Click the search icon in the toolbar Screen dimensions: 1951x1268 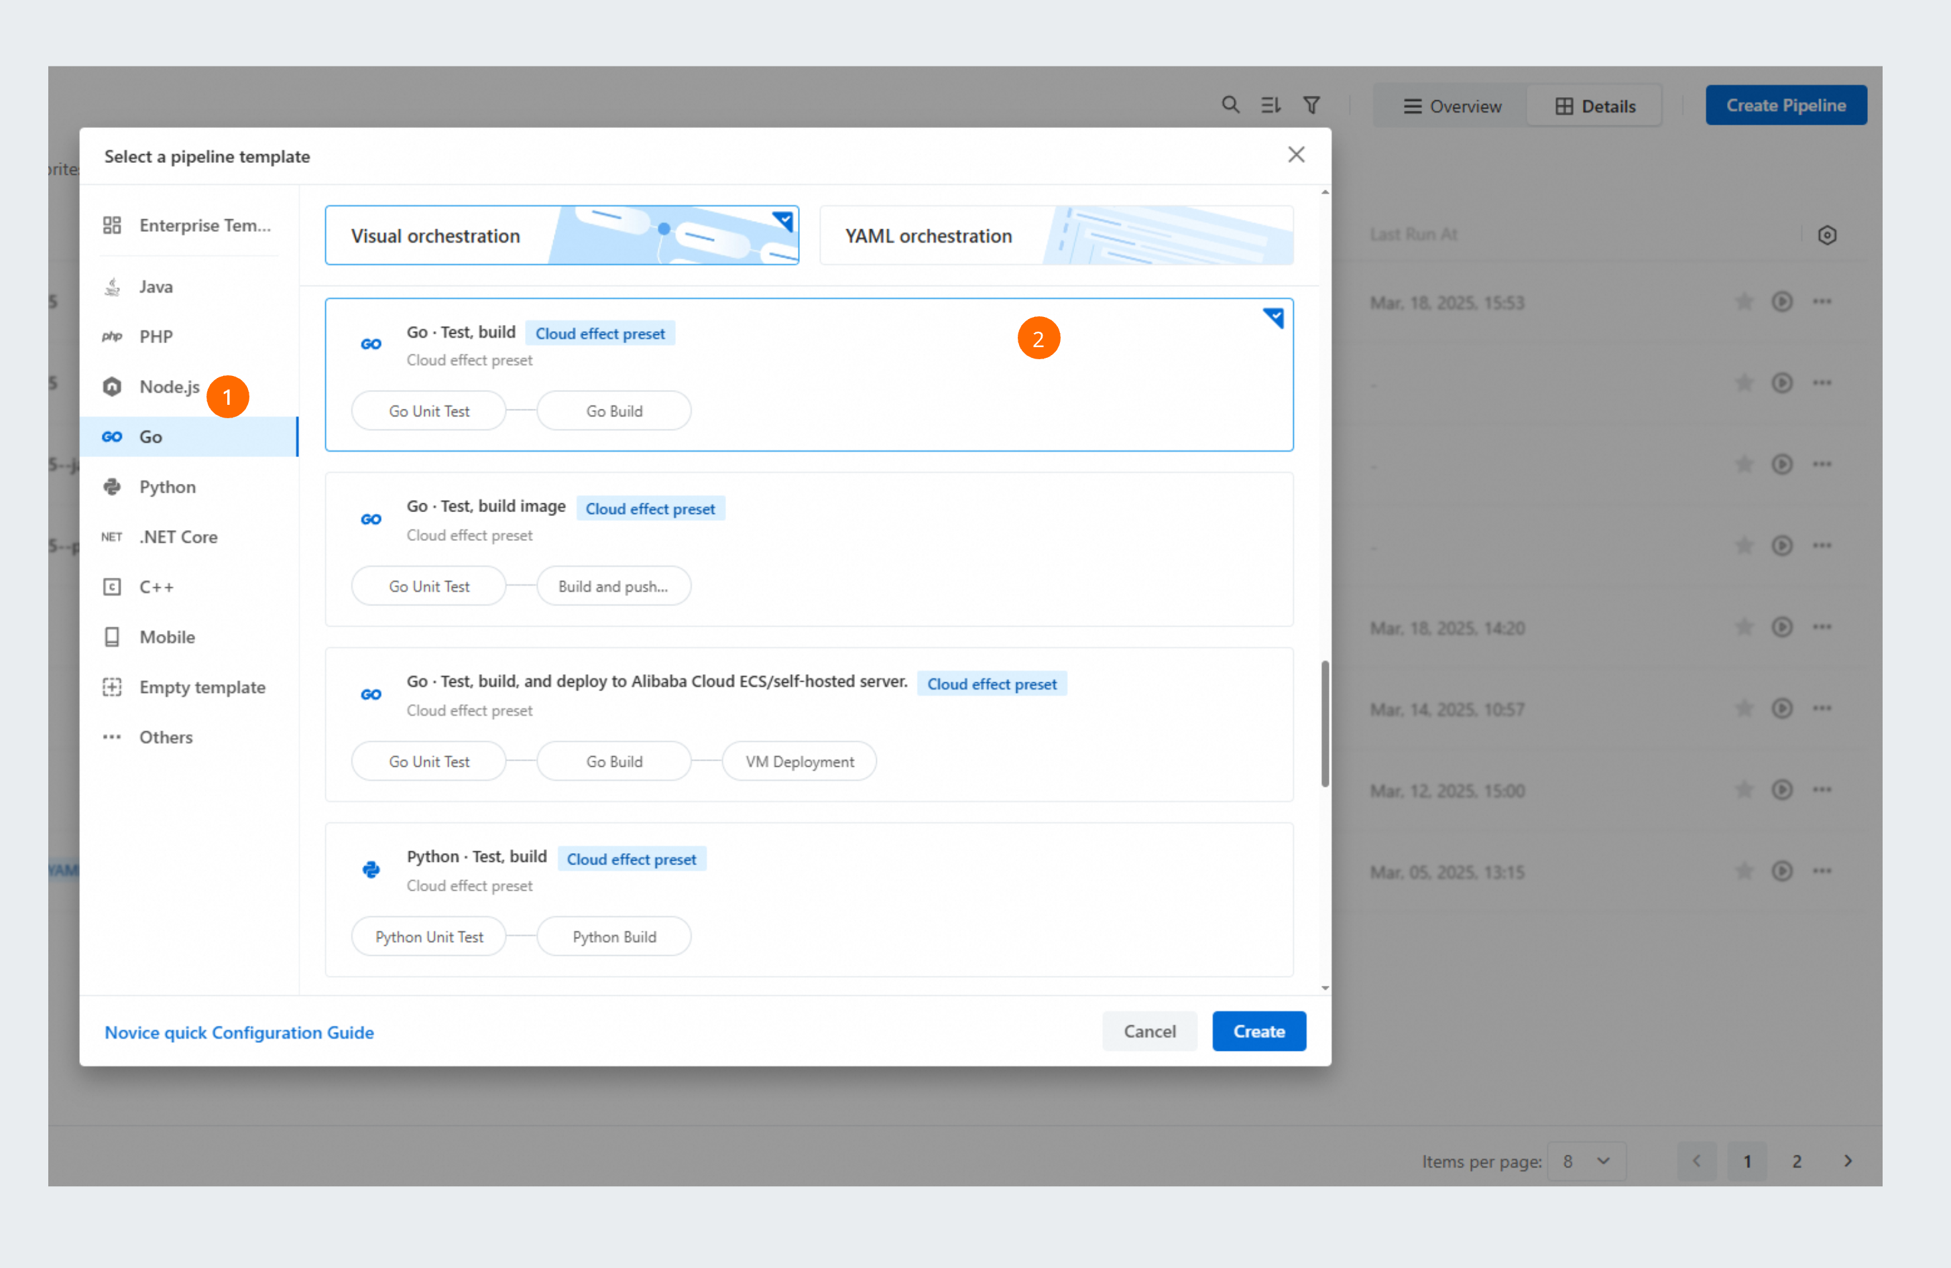[1230, 105]
